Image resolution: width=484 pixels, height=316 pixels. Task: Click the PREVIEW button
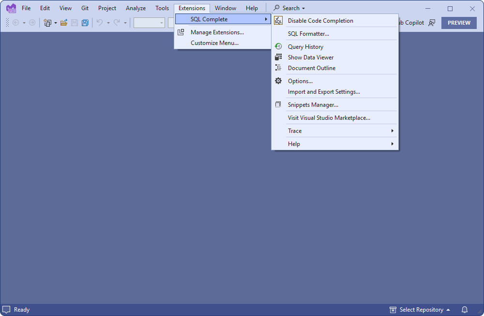point(459,23)
